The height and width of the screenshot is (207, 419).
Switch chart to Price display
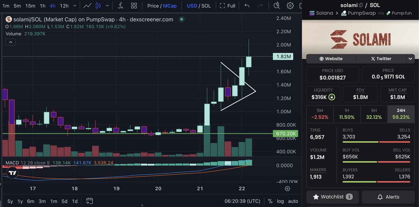point(153,6)
